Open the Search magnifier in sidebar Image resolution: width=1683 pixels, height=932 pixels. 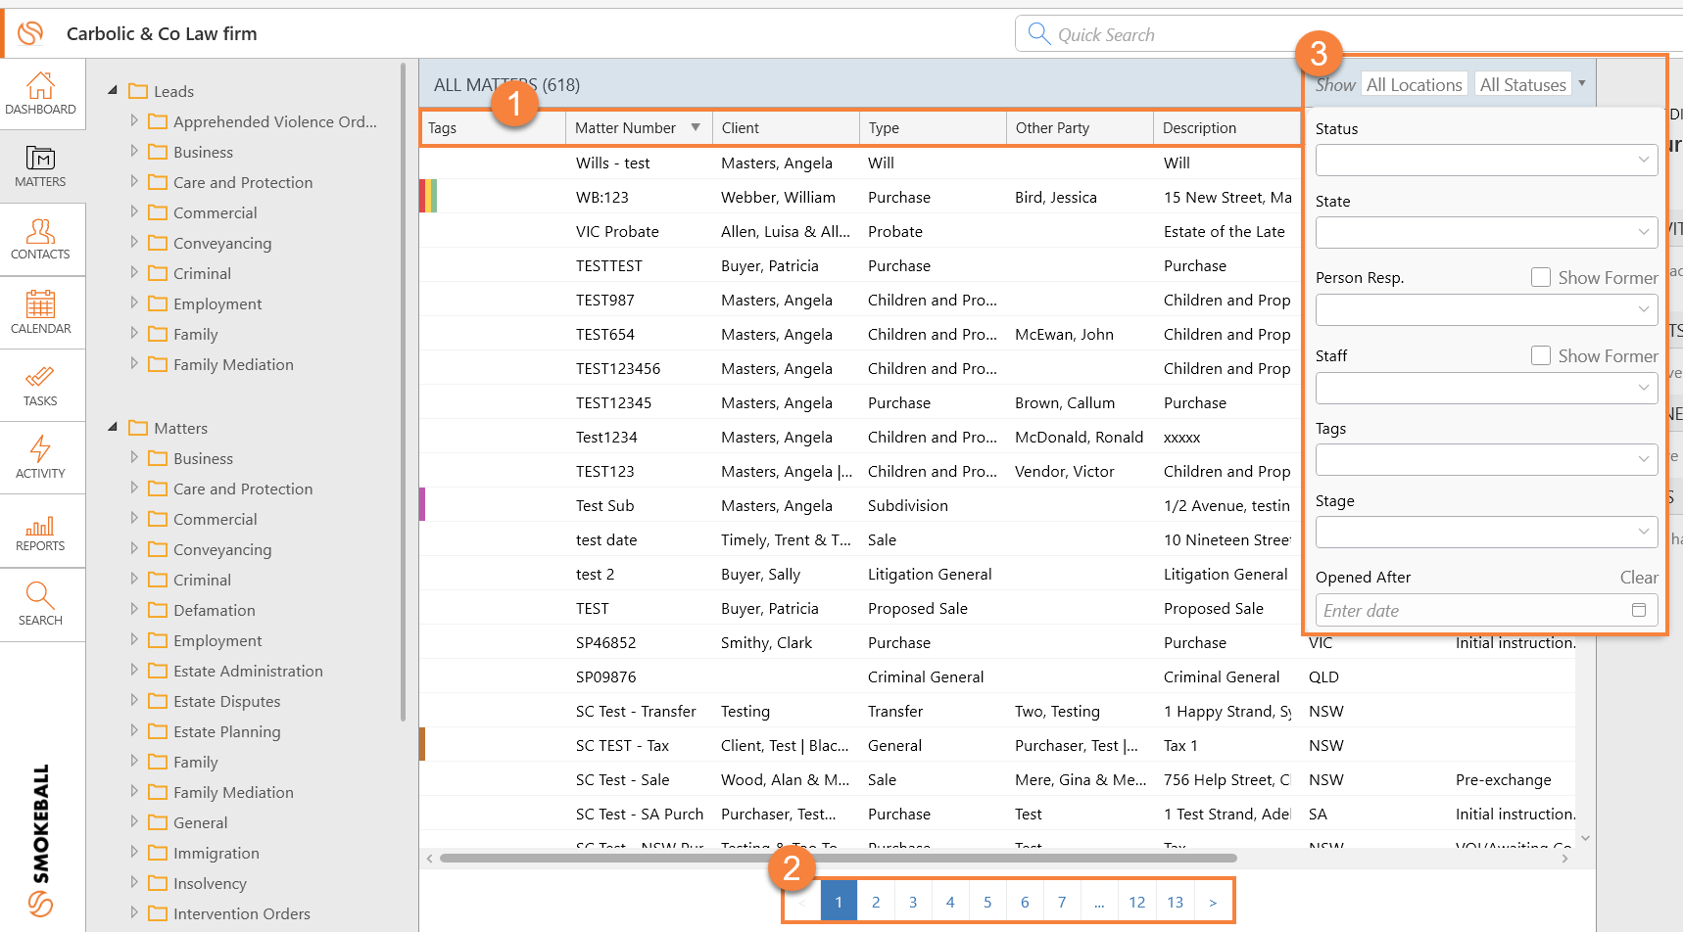[x=40, y=595]
